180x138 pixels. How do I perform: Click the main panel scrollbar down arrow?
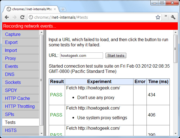tap(176, 133)
